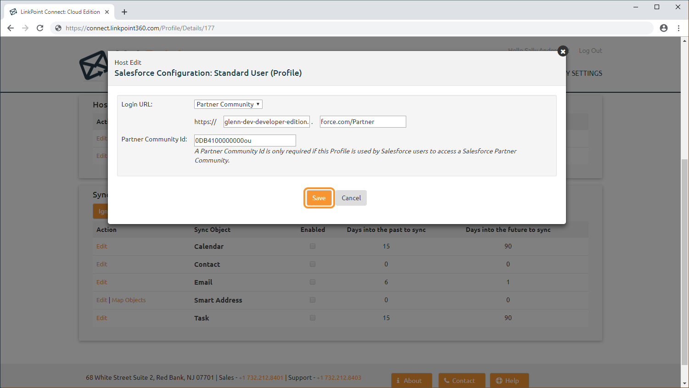The width and height of the screenshot is (689, 388).
Task: Click the scrollbar down arrow
Action: pyautogui.click(x=685, y=383)
